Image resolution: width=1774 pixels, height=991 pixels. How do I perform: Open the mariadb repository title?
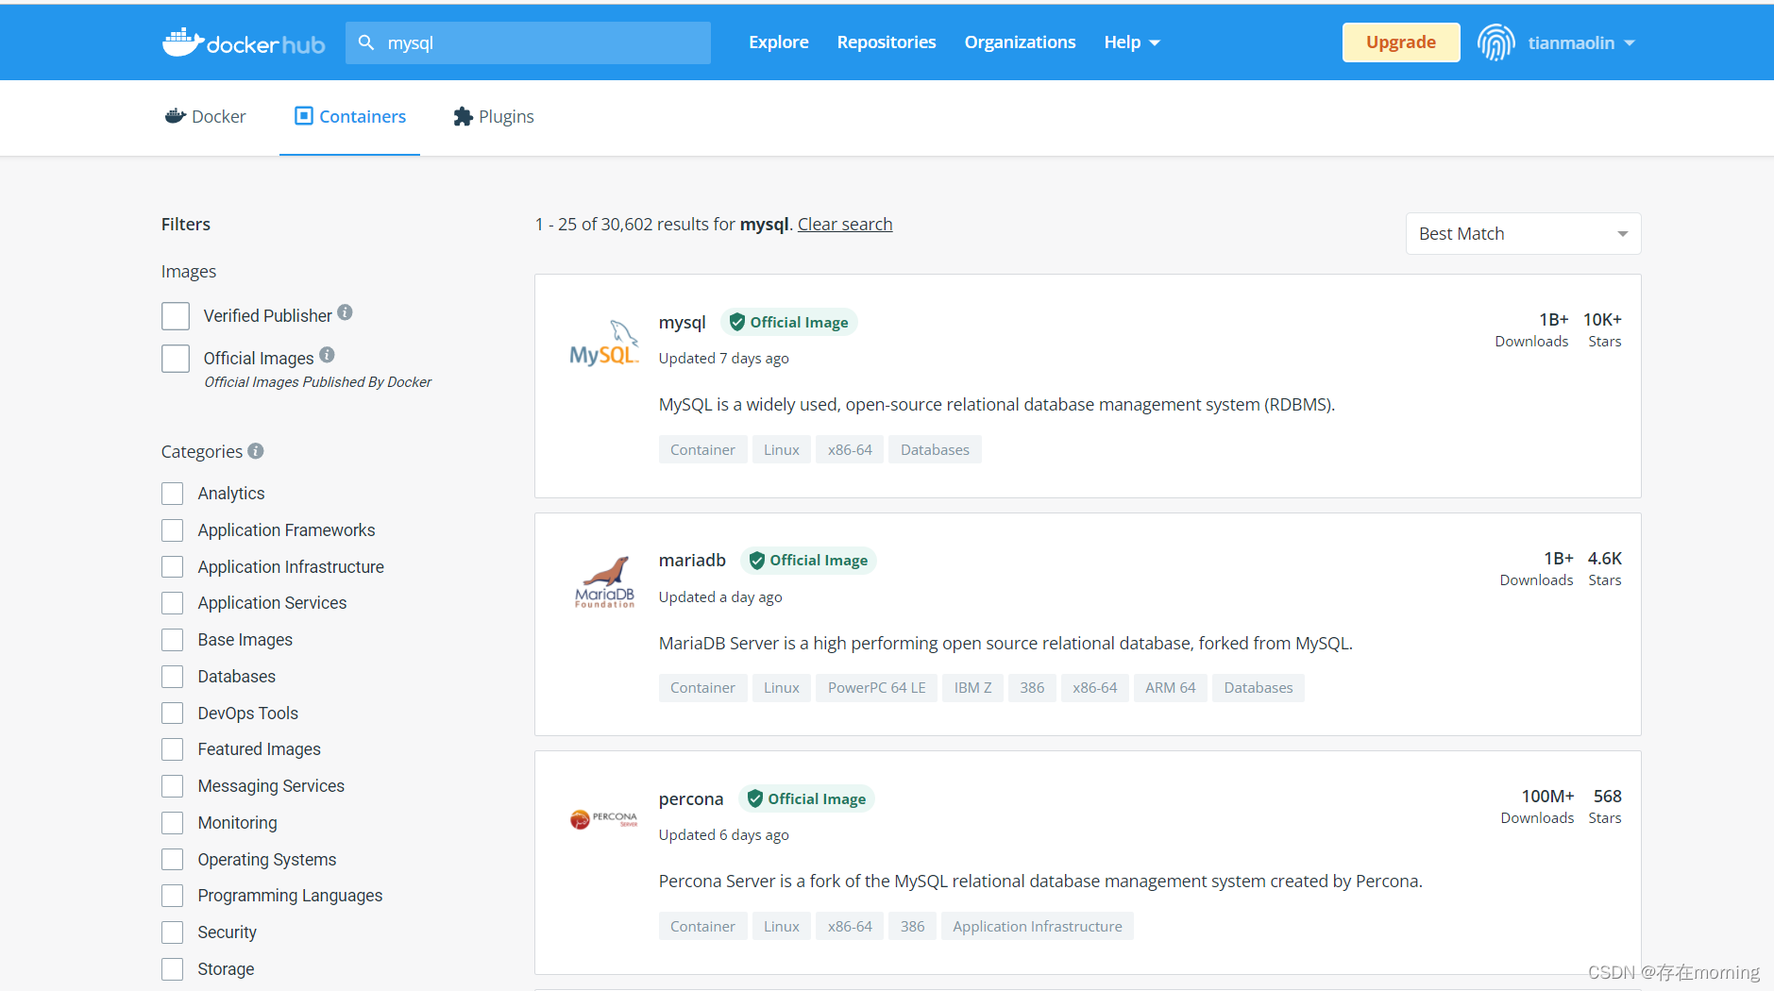[x=692, y=560]
